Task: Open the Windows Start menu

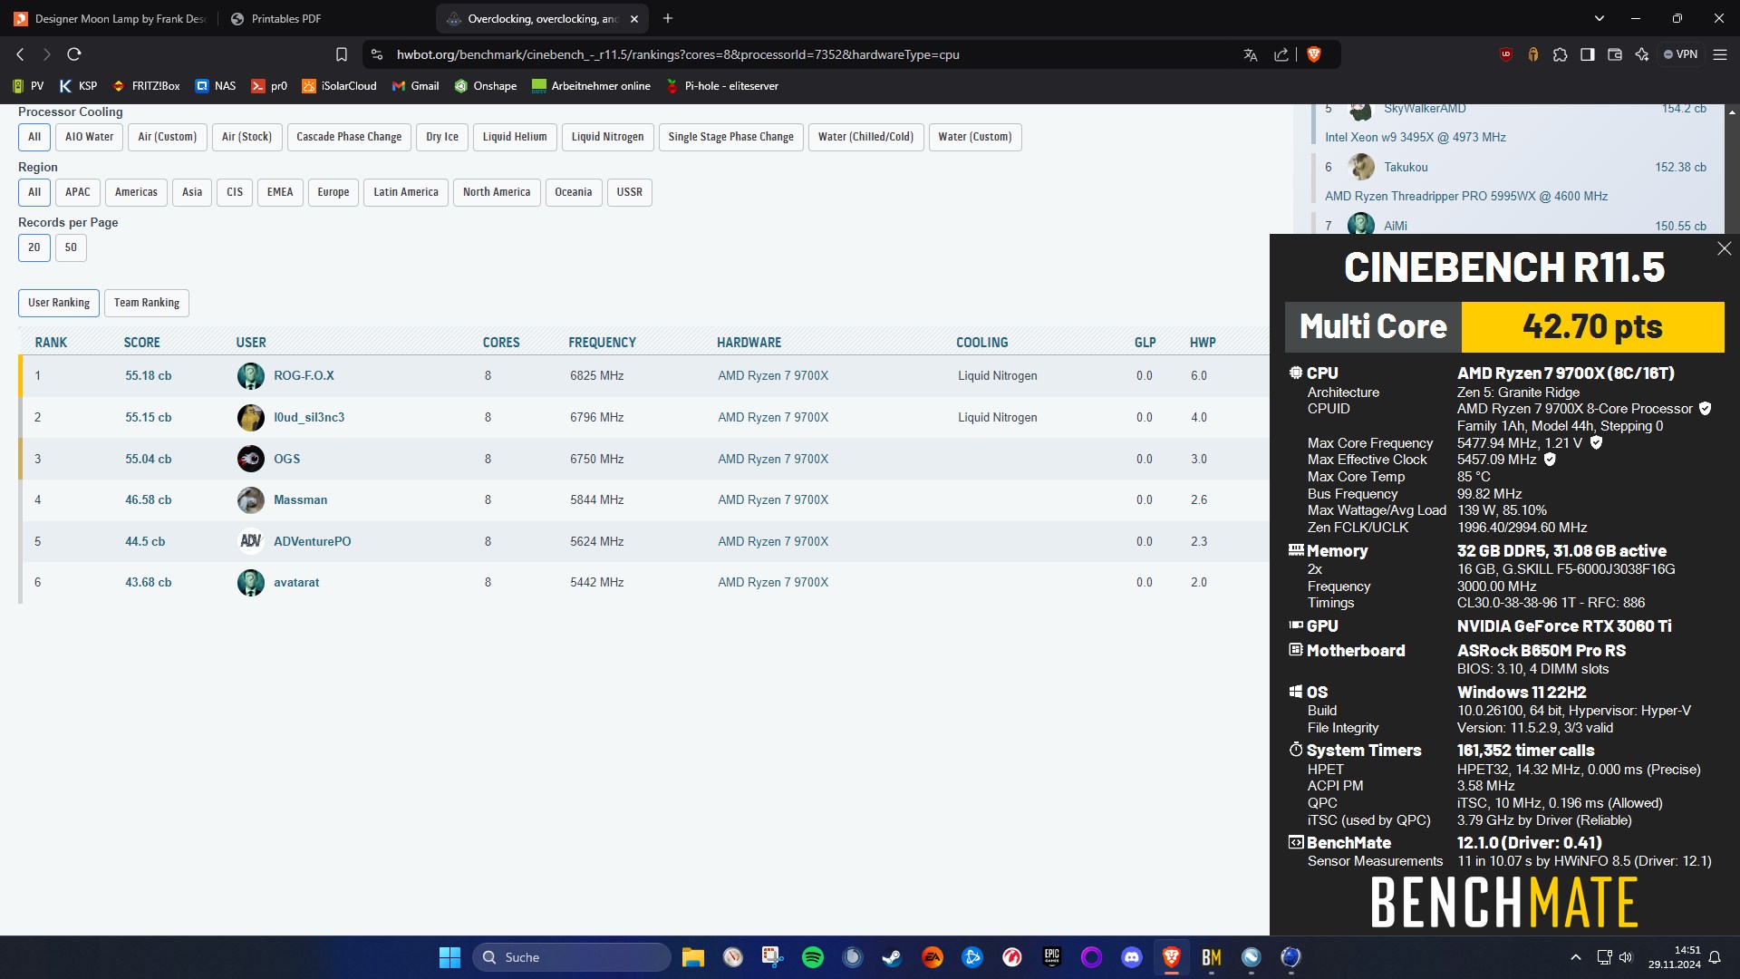Action: [449, 957]
